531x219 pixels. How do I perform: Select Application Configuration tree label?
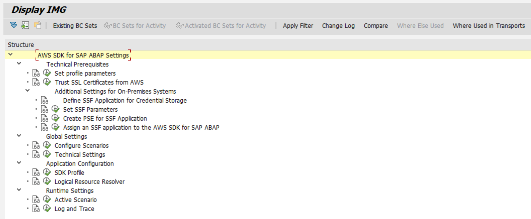point(80,163)
